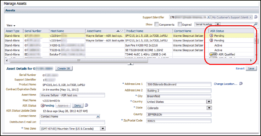This screenshot has width=261, height=136.
Task: Select the 'Wayne Seltzer - ASR test sys.' cell
Action: (x=105, y=36)
